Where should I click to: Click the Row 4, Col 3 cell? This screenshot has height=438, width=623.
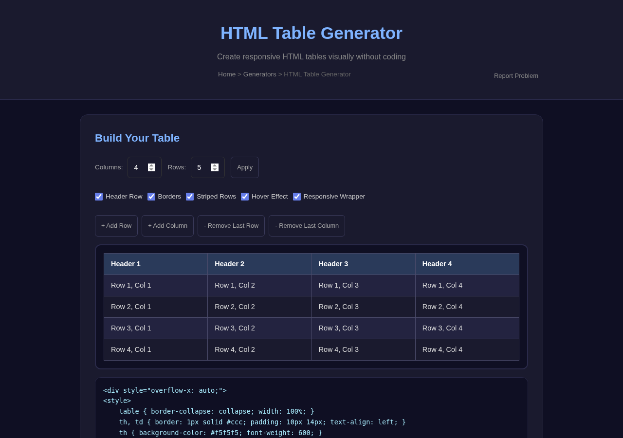tap(364, 349)
